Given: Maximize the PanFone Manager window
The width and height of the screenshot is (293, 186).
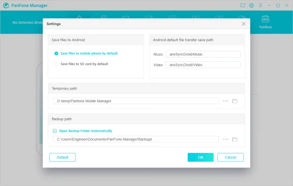Looking at the screenshot, I should click(278, 5).
